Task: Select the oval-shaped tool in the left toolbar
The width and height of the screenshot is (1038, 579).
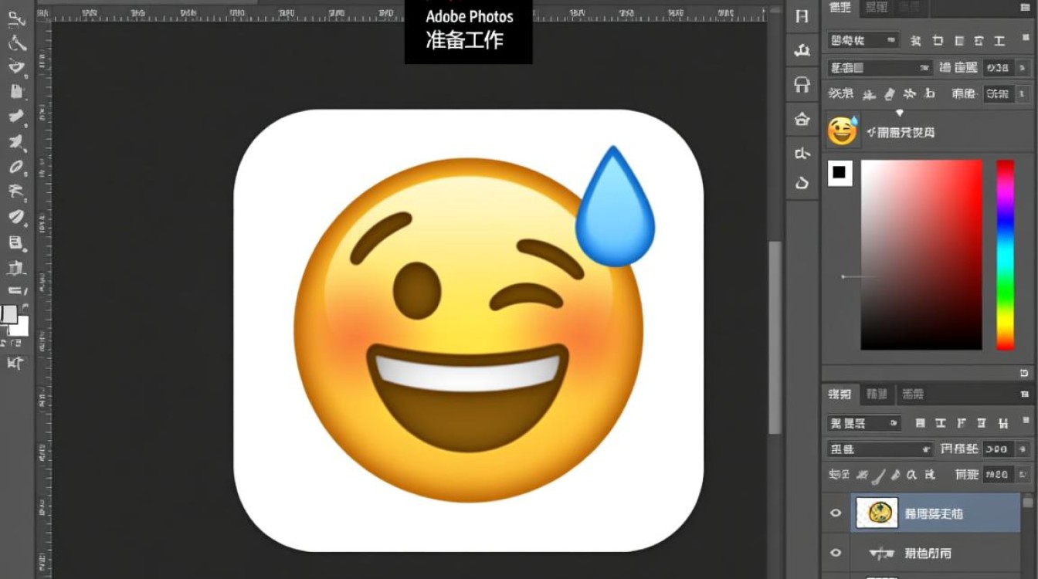Action: point(16,167)
